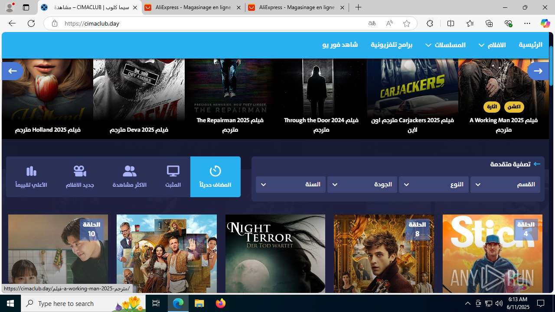
Task: View site information lock icon
Action: pos(54,23)
